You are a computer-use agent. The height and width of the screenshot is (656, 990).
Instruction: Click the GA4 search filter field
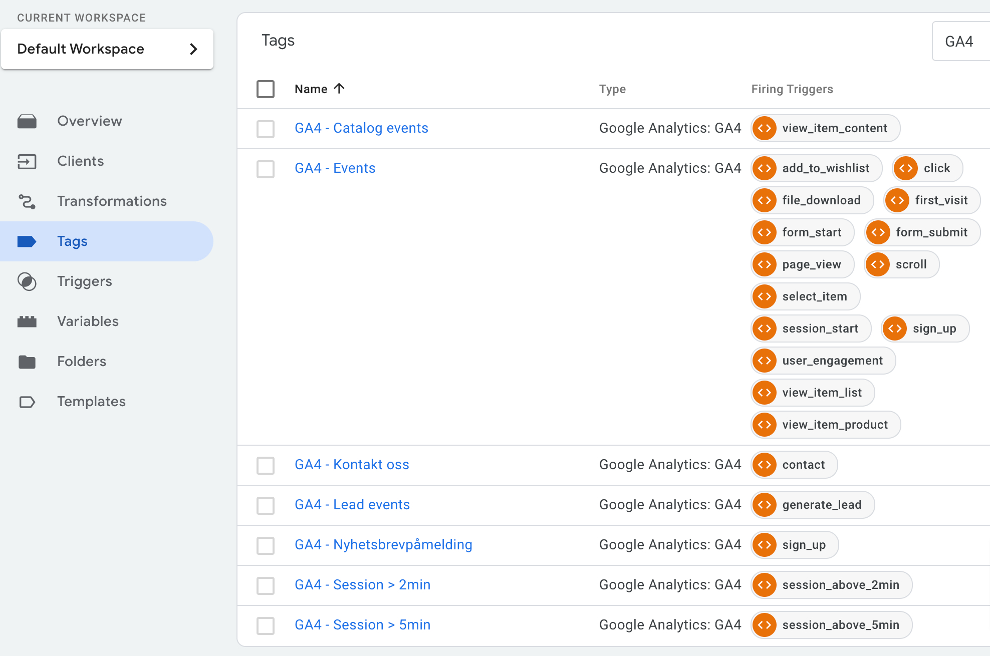coord(959,42)
